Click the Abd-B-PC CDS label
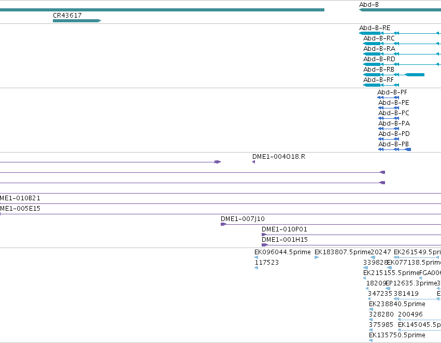The image size is (441, 343). click(x=393, y=113)
